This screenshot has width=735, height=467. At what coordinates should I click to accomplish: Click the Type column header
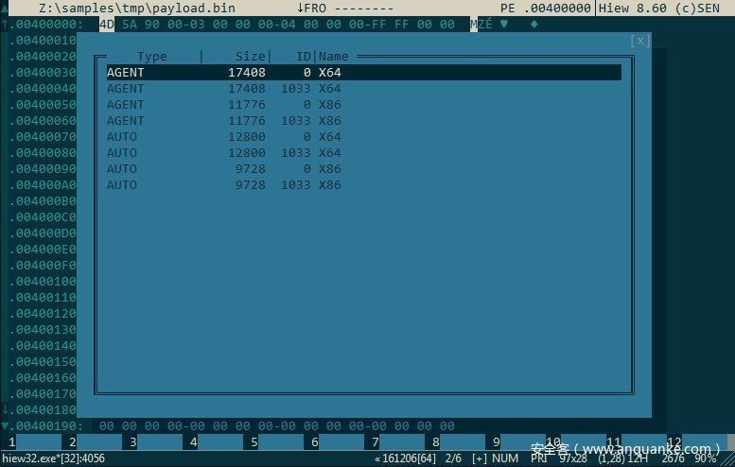tap(151, 57)
